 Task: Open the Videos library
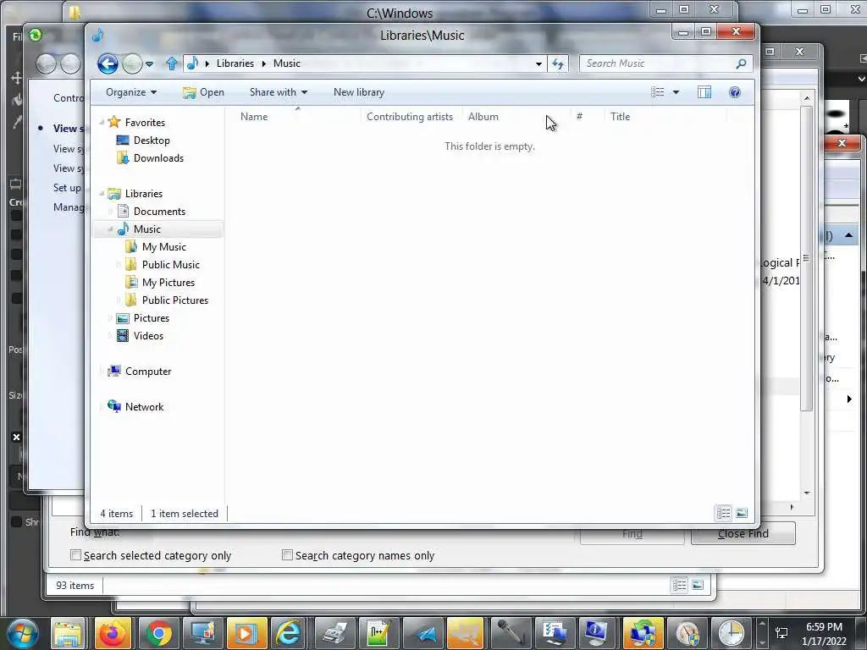pos(148,335)
